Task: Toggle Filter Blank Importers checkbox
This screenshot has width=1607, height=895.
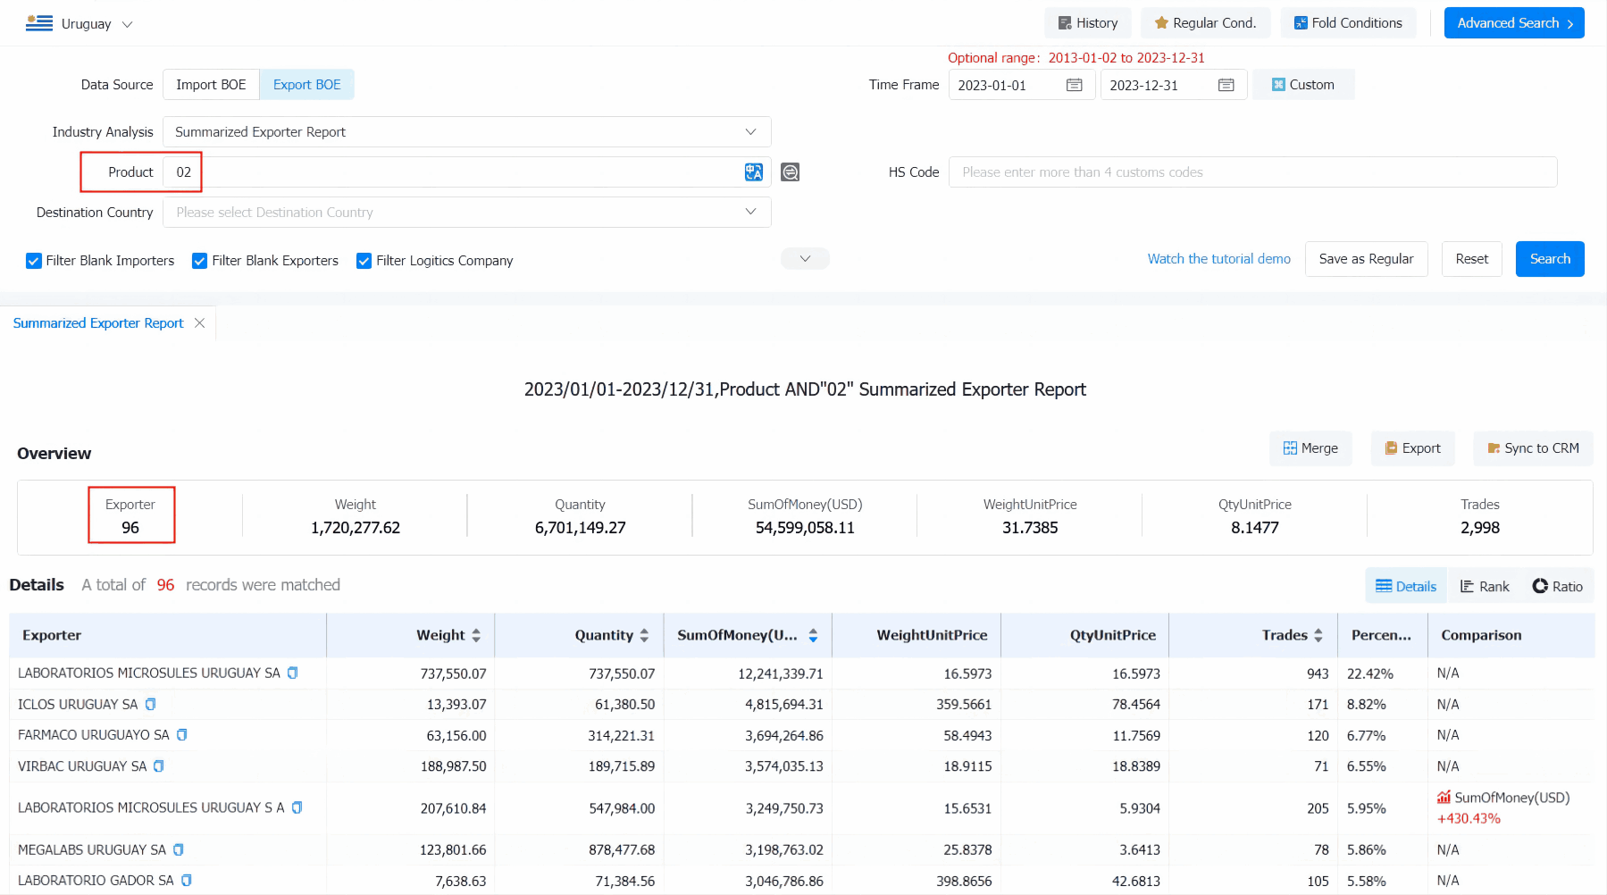Action: click(34, 261)
